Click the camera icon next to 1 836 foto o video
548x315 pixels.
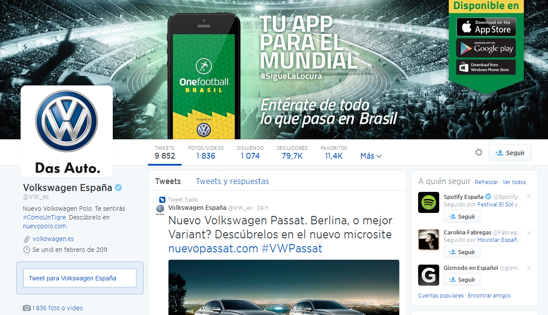coord(27,308)
